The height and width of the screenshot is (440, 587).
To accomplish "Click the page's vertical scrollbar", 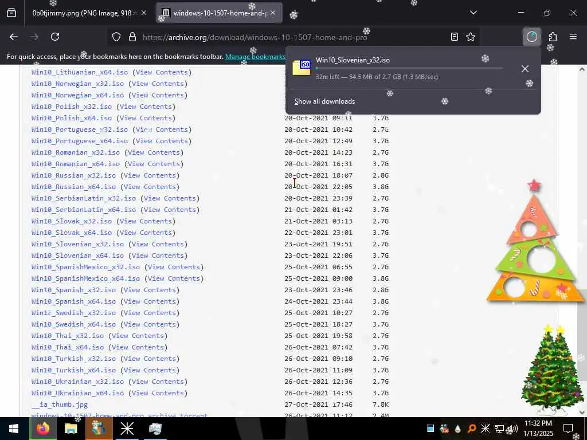I will [582, 241].
